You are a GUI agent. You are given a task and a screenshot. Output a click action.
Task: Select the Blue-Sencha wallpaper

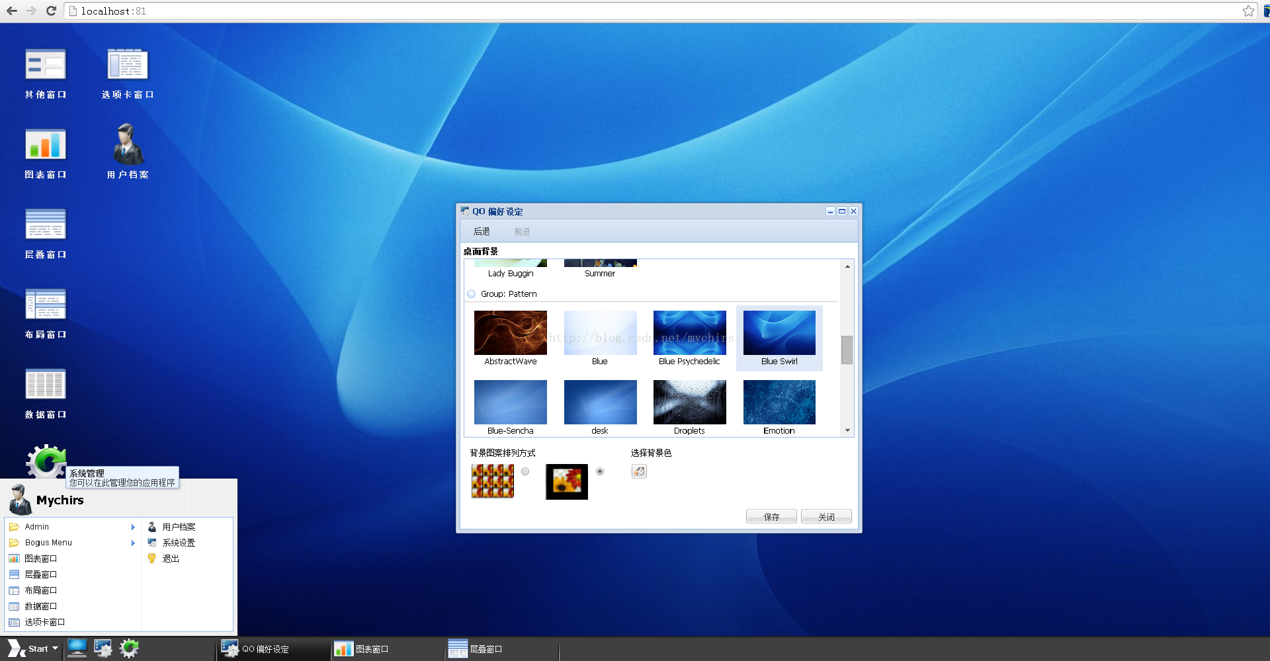pos(511,407)
